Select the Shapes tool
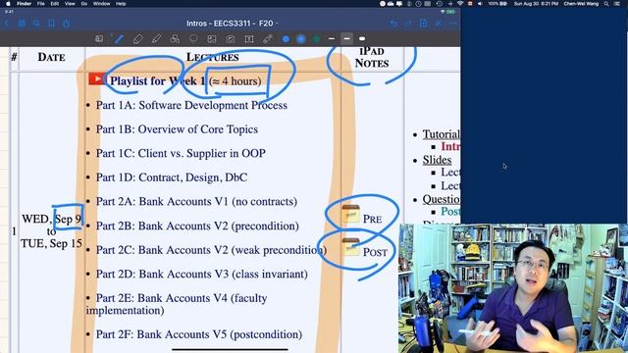The height and width of the screenshot is (353, 628). pos(175,39)
